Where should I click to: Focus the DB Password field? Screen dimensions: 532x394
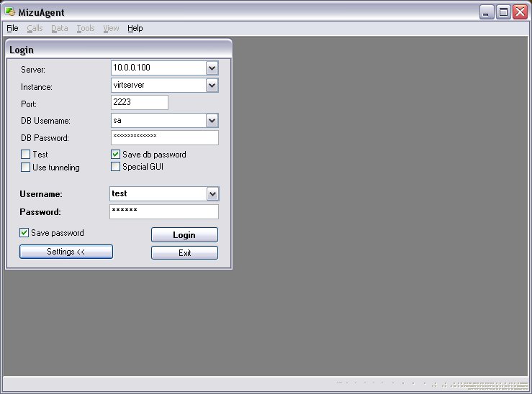click(x=165, y=137)
